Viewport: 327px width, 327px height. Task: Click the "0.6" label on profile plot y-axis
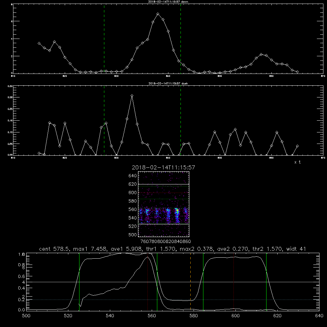tap(22, 276)
